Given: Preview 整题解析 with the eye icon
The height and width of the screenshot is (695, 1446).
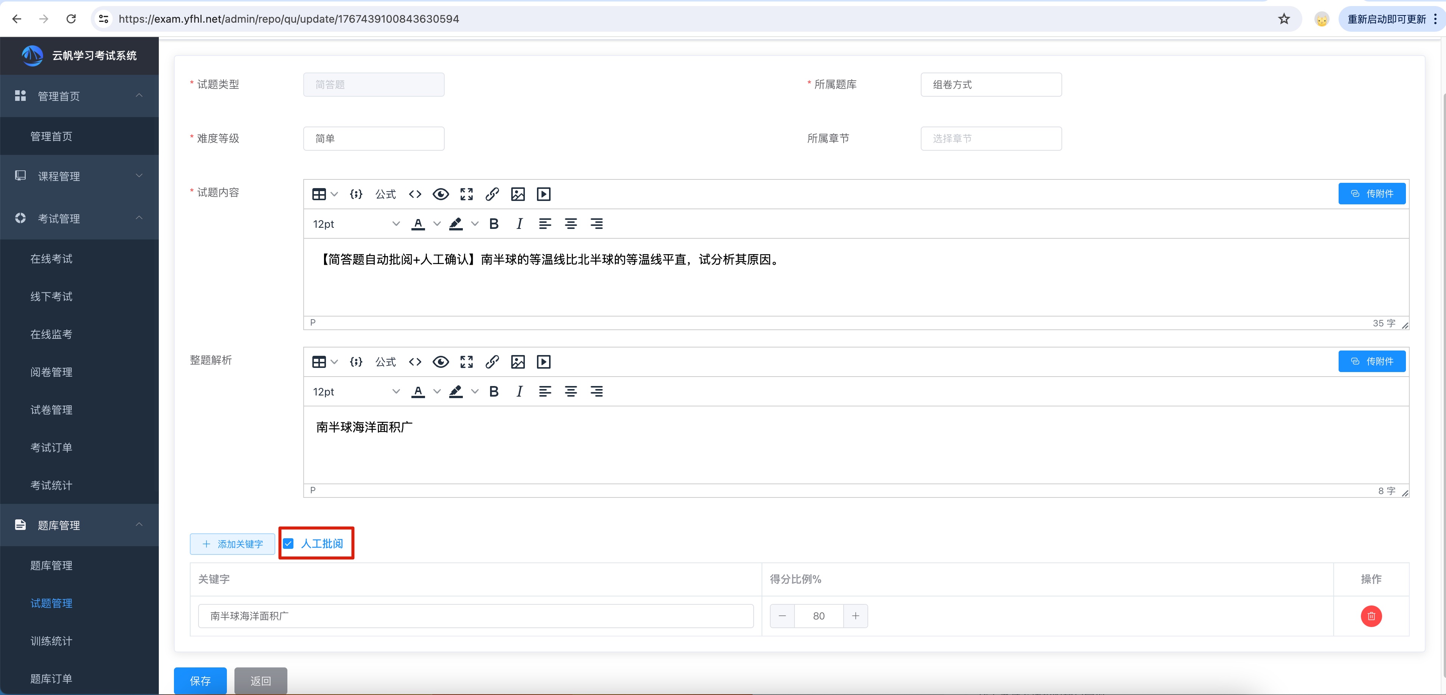Looking at the screenshot, I should (x=441, y=362).
